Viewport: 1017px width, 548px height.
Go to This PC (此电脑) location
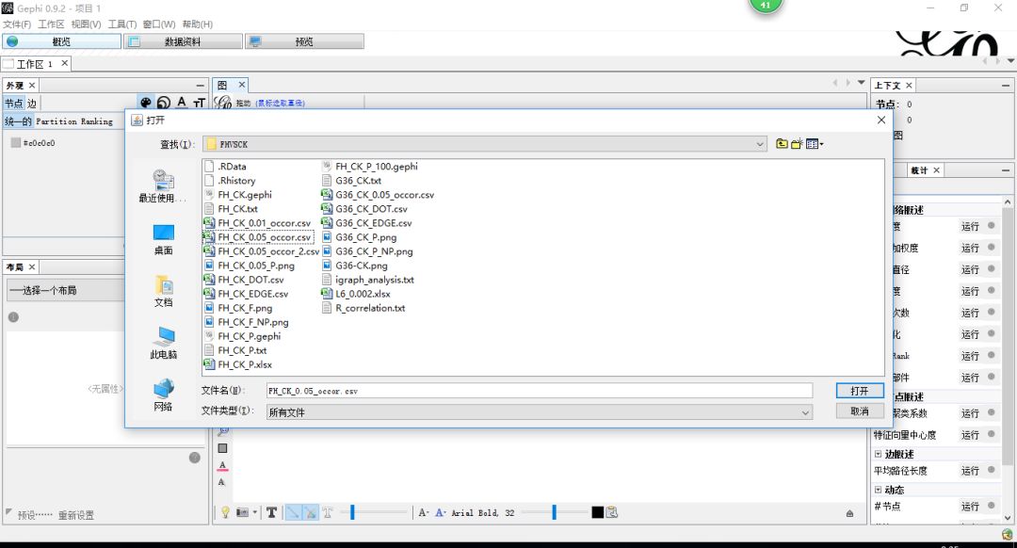click(164, 343)
